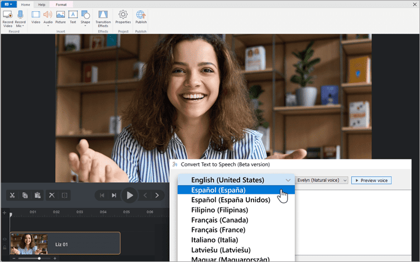Image resolution: width=420 pixels, height=262 pixels.
Task: Split clip with the bracket icon
Action: (65, 195)
